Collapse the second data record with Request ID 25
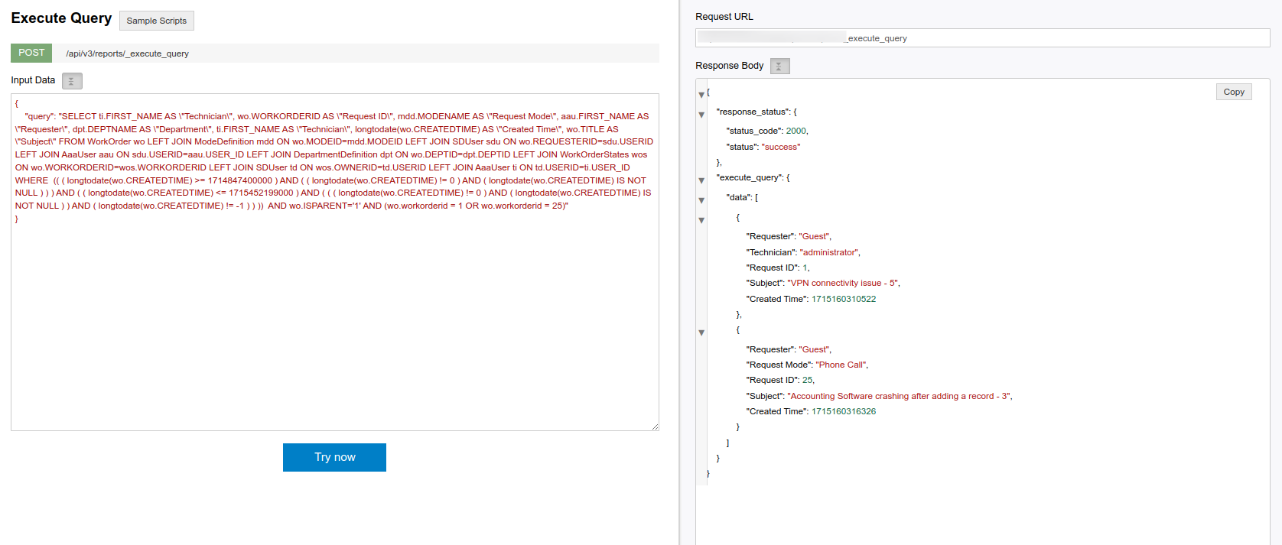 coord(701,333)
